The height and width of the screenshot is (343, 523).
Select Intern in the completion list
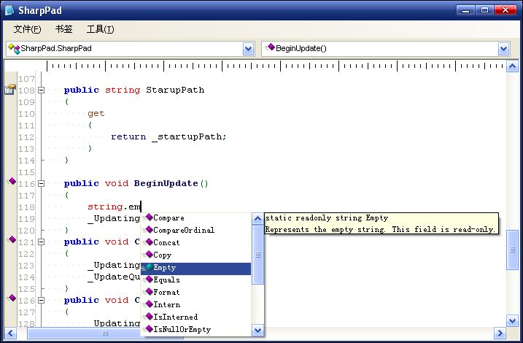(x=195, y=304)
